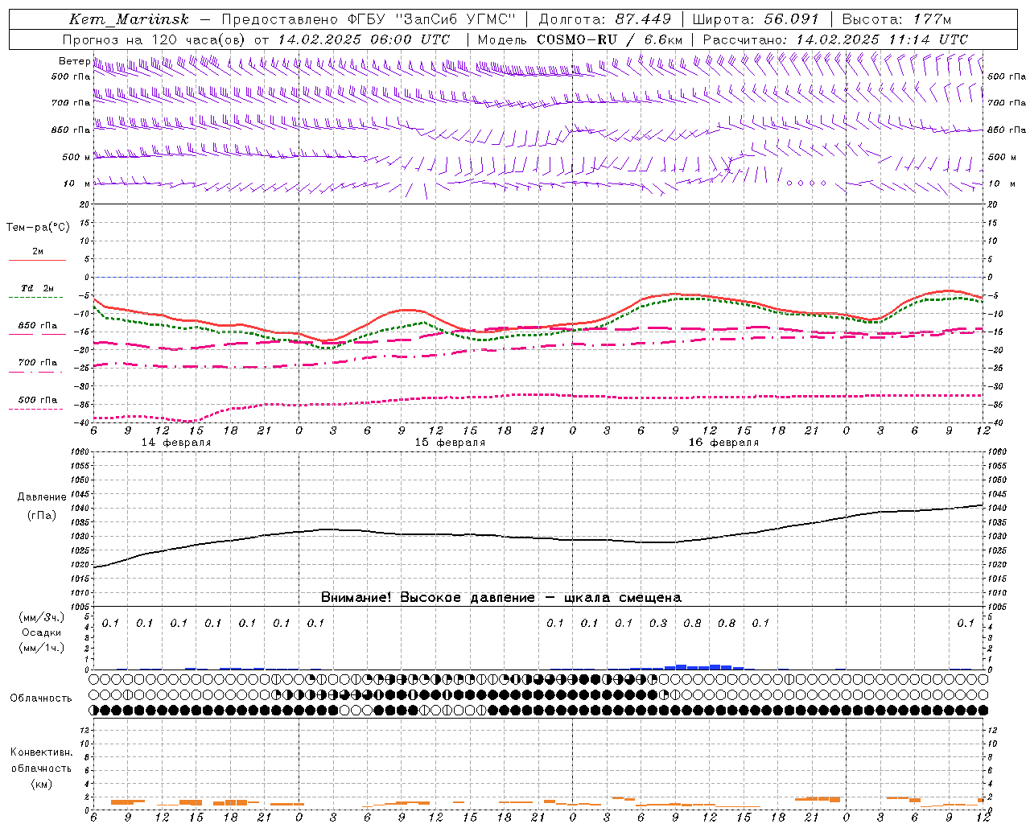This screenshot has height=824, width=1030.
Task: Click 20 on the left temperature axis
Action: click(x=86, y=204)
